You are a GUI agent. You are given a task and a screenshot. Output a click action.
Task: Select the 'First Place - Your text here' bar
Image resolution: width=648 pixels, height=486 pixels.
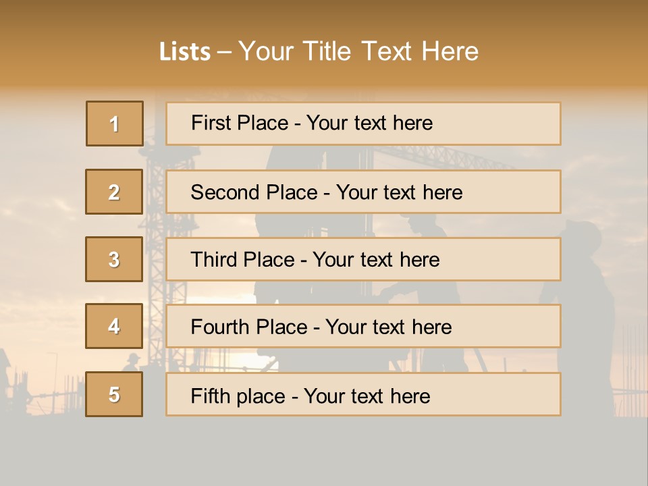(363, 124)
